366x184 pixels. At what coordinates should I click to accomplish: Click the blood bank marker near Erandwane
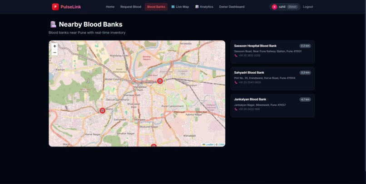(x=102, y=111)
